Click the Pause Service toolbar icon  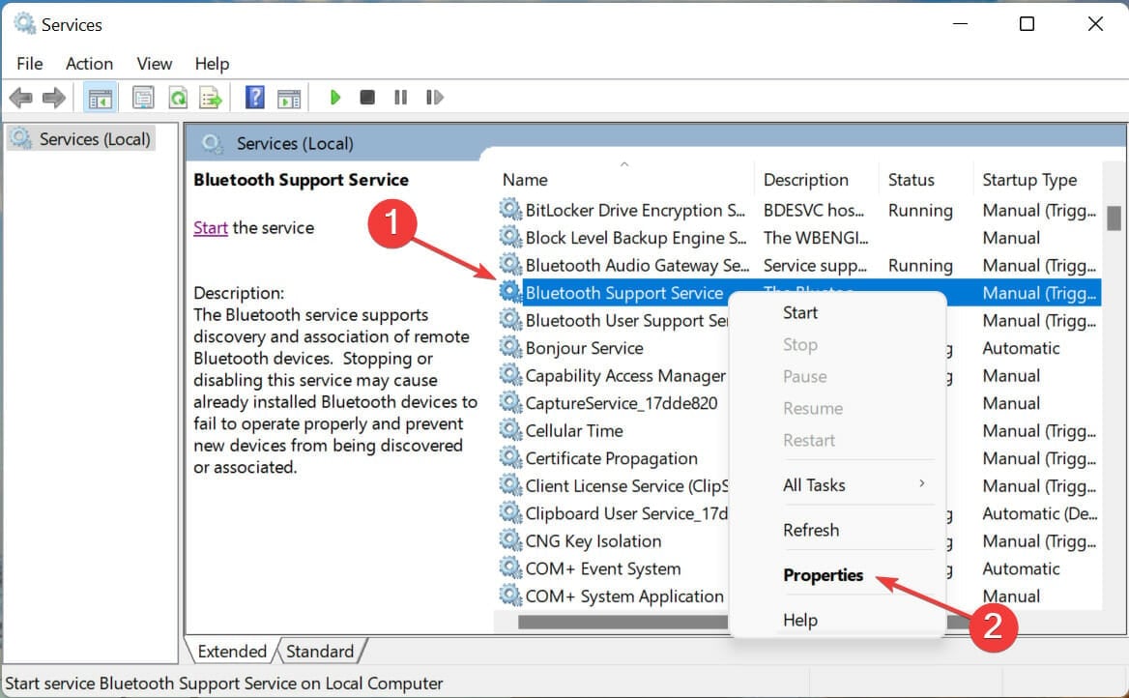(x=401, y=98)
